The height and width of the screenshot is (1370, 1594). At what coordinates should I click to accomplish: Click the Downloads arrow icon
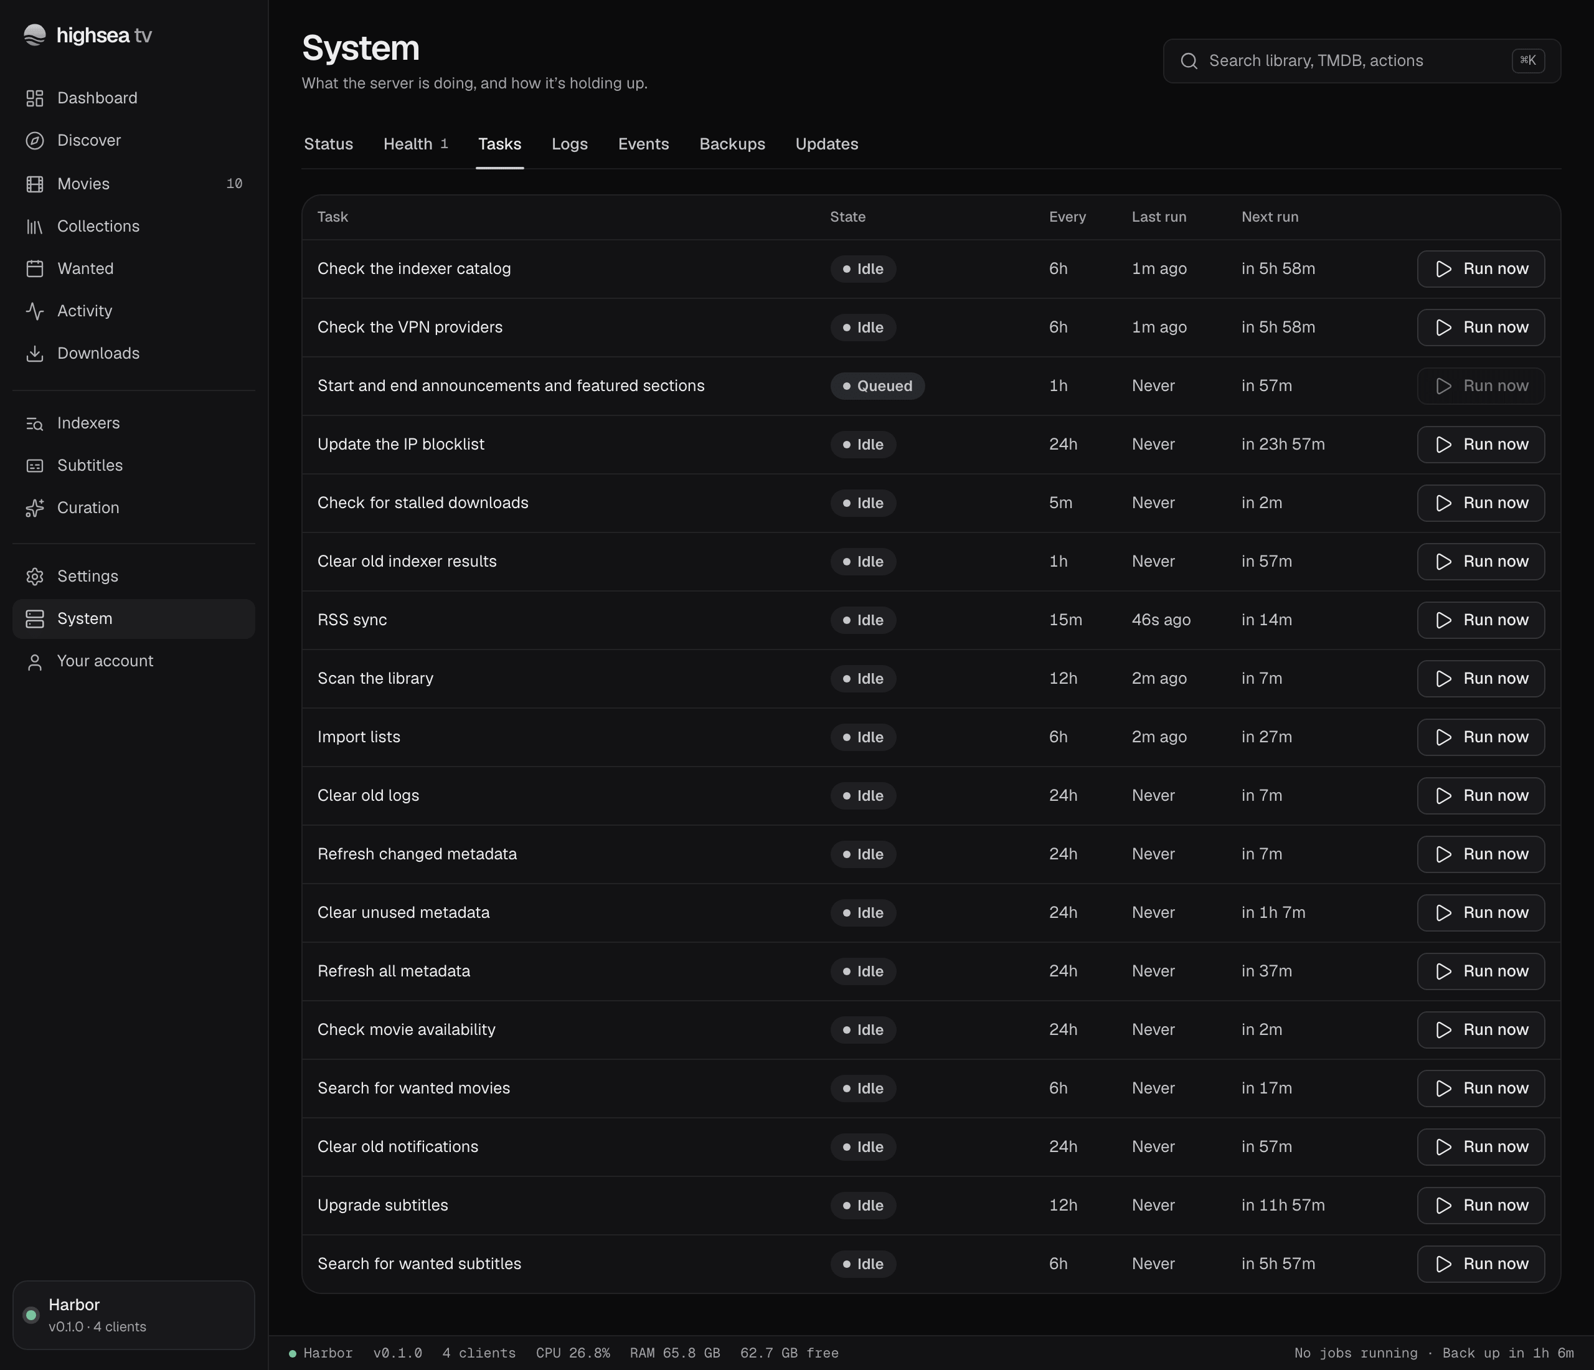(x=35, y=353)
